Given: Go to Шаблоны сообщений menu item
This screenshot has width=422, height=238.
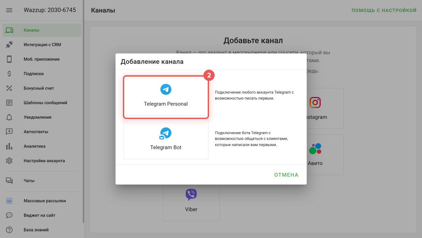Looking at the screenshot, I should (45, 103).
